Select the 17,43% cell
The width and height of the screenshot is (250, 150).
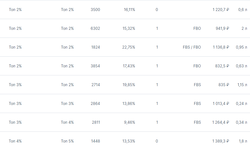(x=129, y=66)
